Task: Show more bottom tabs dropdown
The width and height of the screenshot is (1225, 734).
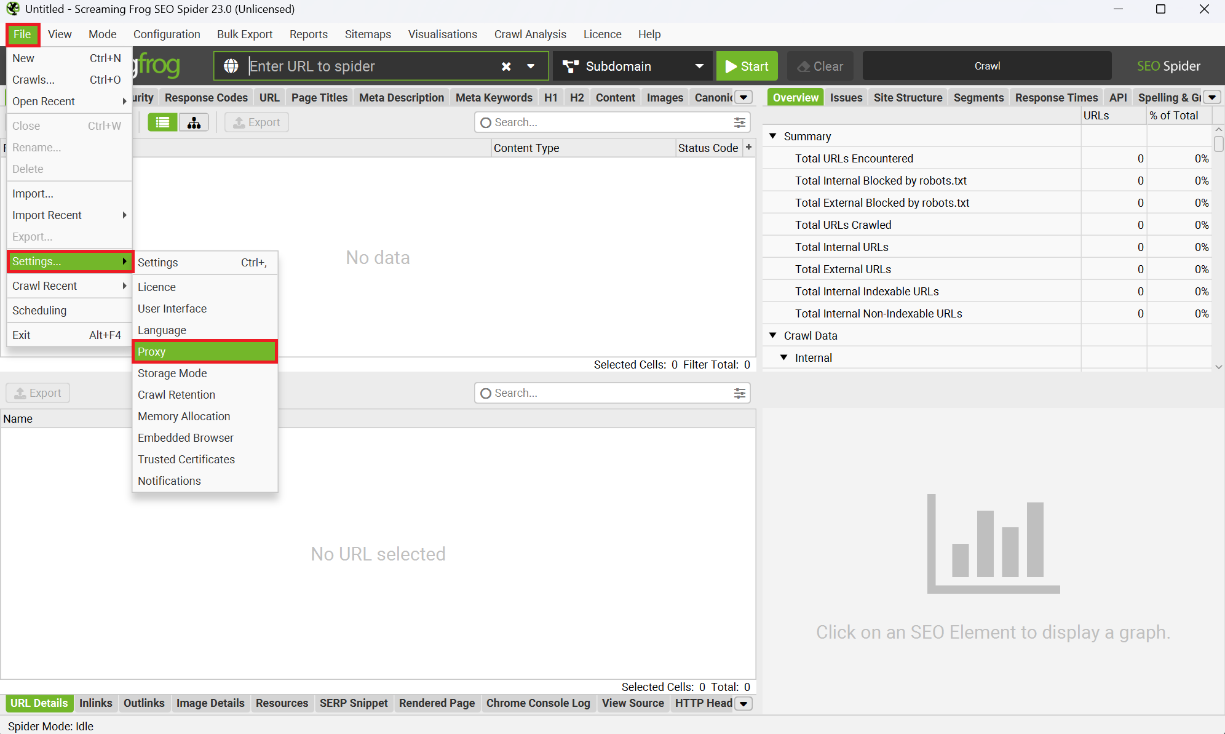Action: click(x=743, y=703)
